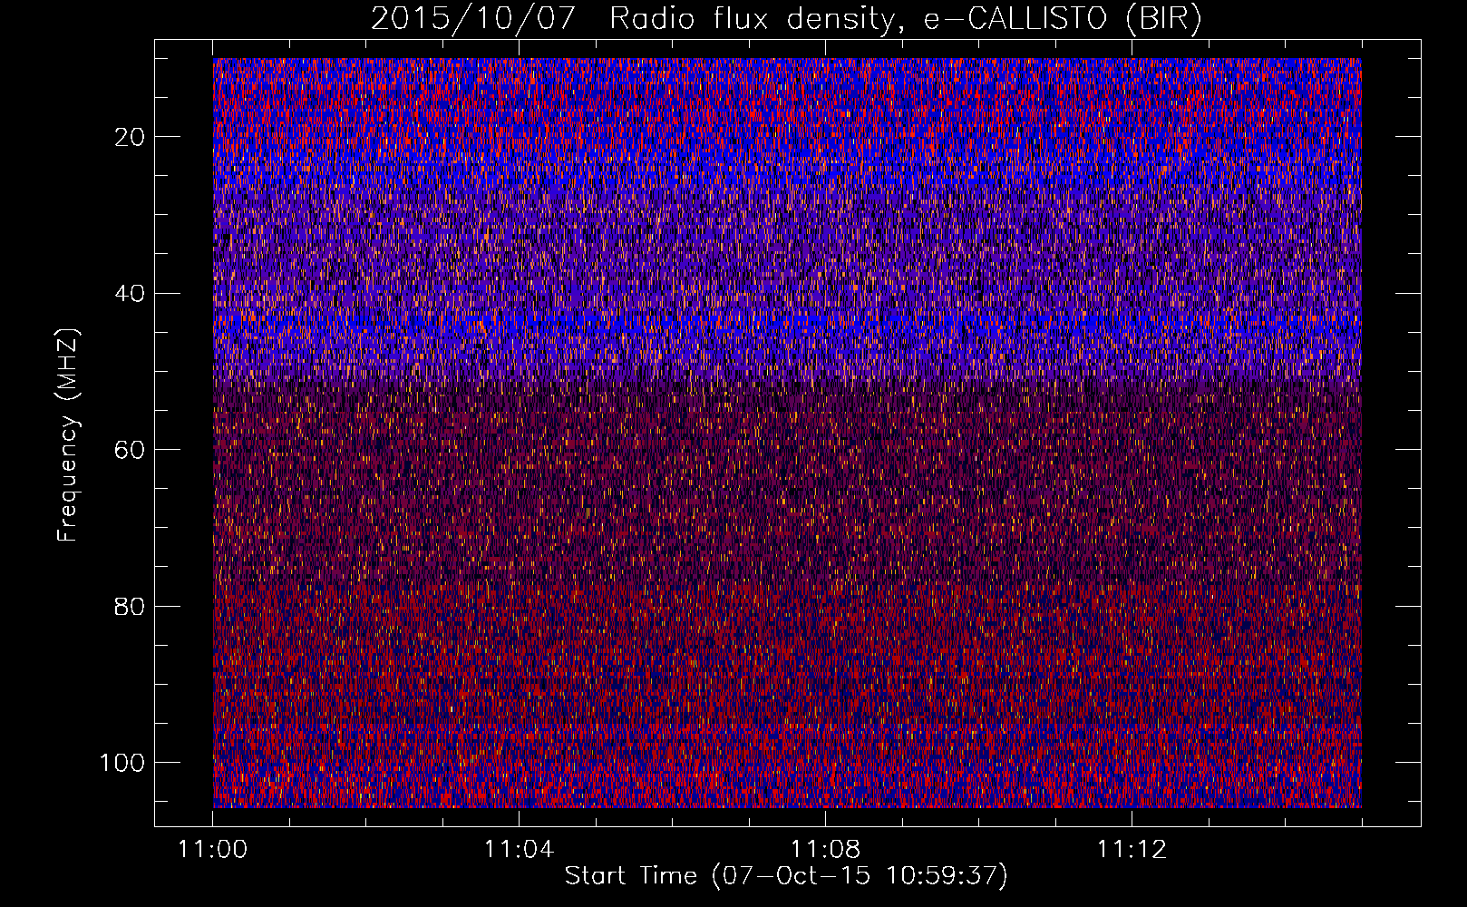Click the 'Start Time (07-Oct-15 10:59:37)' label
Screen dimensions: 1467x907
786,876
